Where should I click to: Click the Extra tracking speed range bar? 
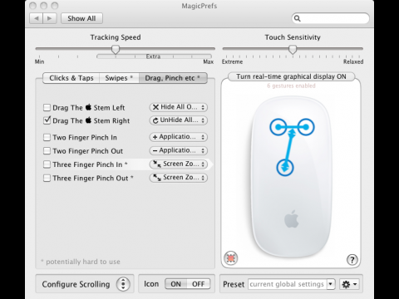pos(154,56)
